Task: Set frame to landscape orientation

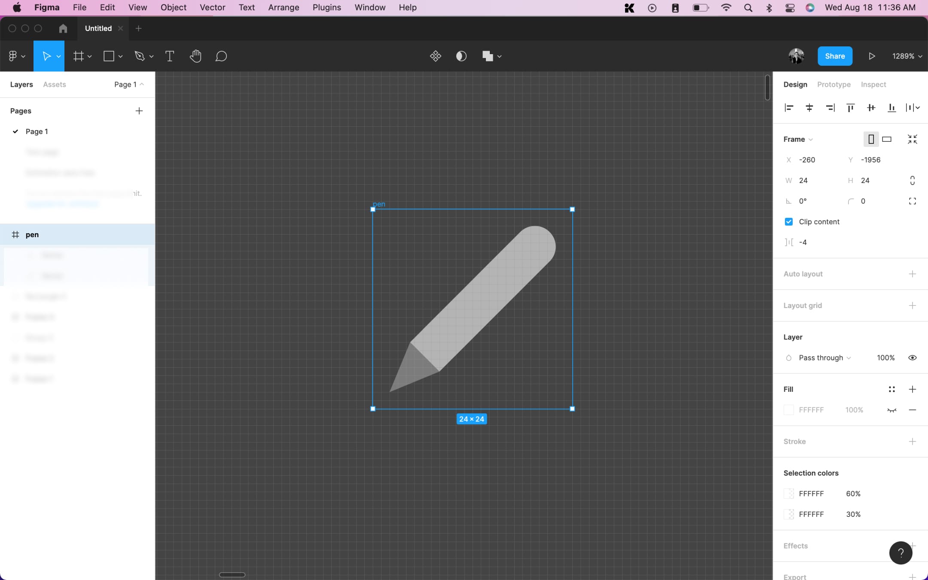Action: coord(887,139)
